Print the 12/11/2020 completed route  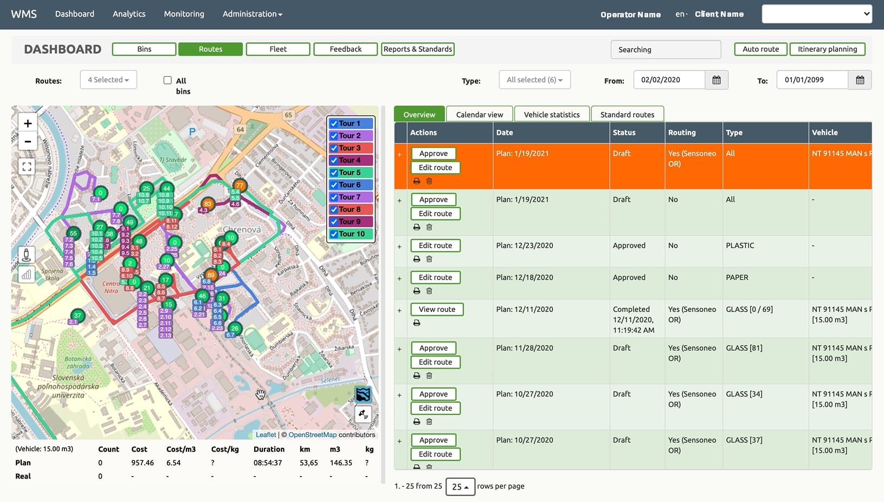416,323
